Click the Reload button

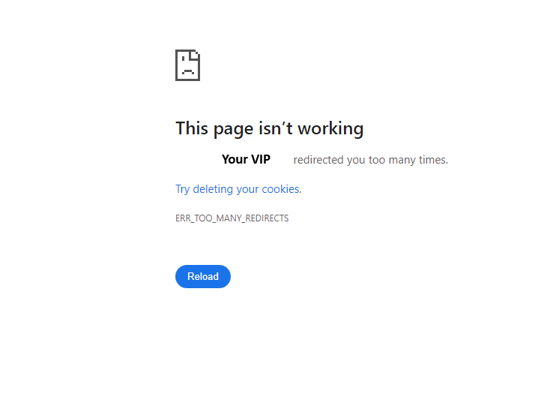tap(203, 276)
